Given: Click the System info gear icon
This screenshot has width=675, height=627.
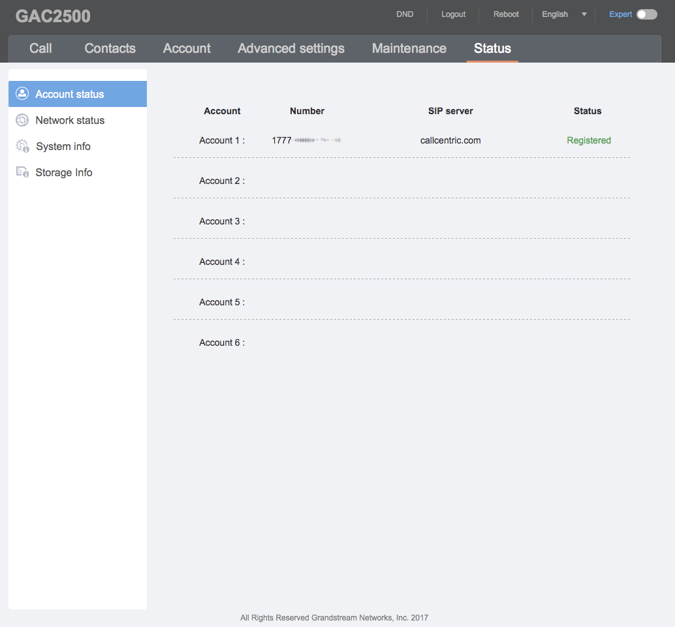Looking at the screenshot, I should click(x=22, y=146).
